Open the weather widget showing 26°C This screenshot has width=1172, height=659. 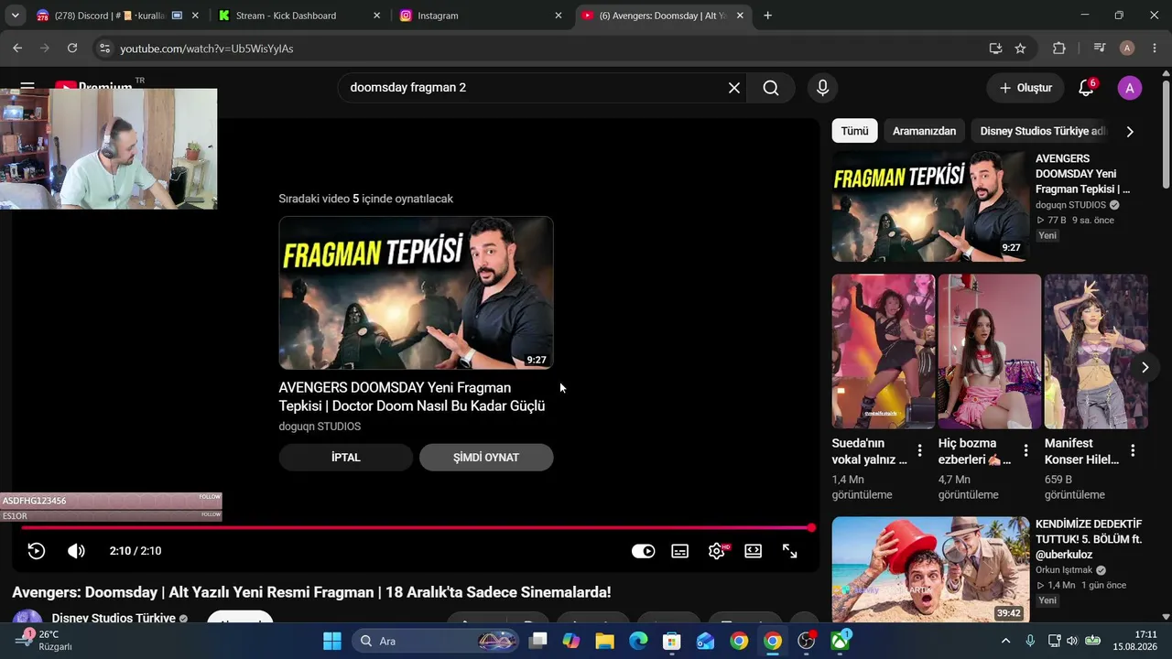(x=43, y=641)
